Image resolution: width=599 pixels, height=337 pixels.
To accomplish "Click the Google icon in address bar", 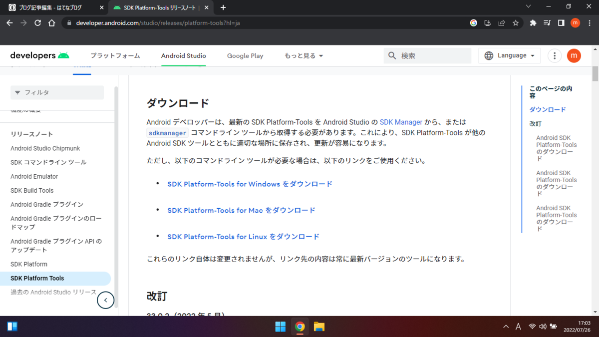I will tap(474, 23).
